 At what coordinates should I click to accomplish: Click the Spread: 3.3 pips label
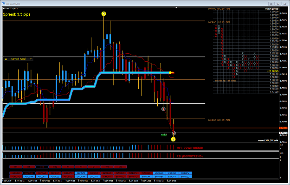point(17,14)
